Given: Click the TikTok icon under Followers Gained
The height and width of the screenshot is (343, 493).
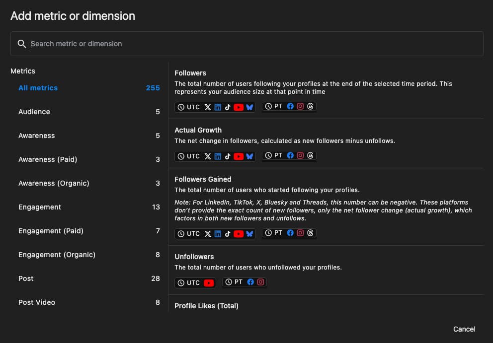Looking at the screenshot, I should tap(228, 234).
